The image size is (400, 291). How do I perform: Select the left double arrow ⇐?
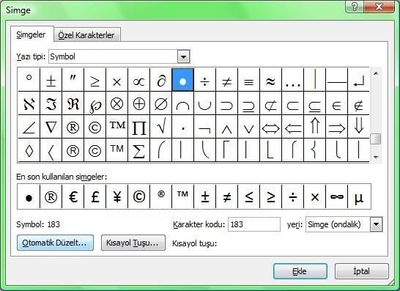pyautogui.click(x=292, y=127)
